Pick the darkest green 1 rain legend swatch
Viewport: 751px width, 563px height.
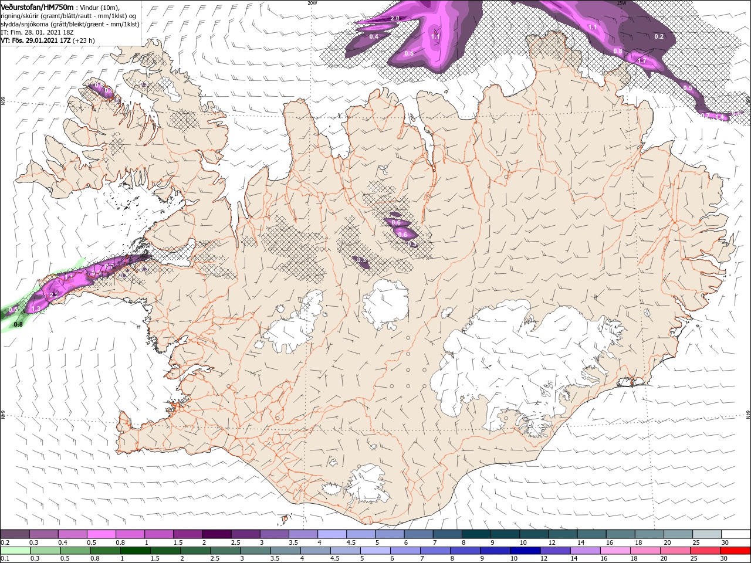(x=134, y=551)
